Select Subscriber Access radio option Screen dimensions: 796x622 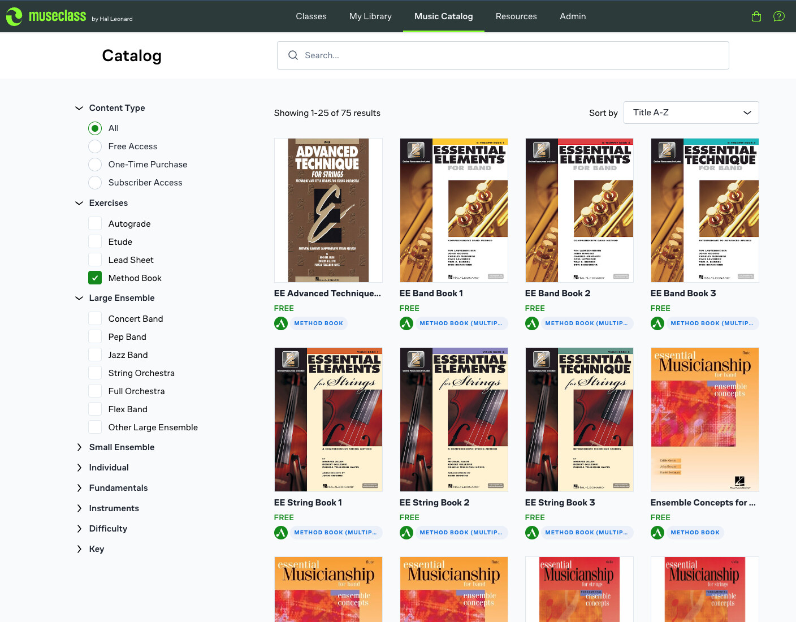tap(95, 183)
